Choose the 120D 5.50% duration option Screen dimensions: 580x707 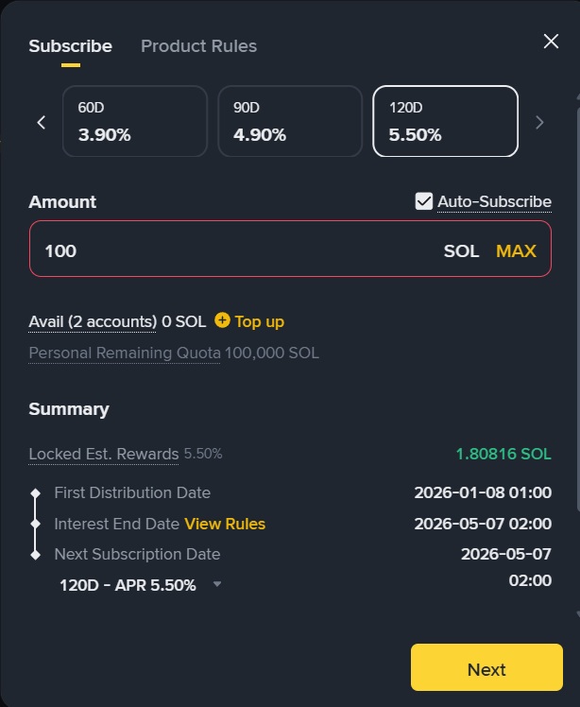[445, 121]
